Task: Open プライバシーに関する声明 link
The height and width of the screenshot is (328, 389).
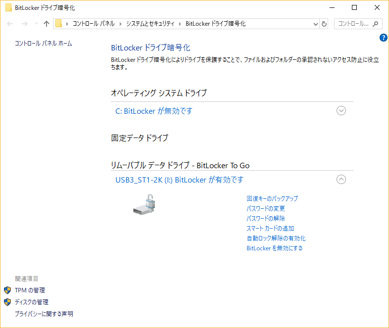Action: click(x=44, y=314)
